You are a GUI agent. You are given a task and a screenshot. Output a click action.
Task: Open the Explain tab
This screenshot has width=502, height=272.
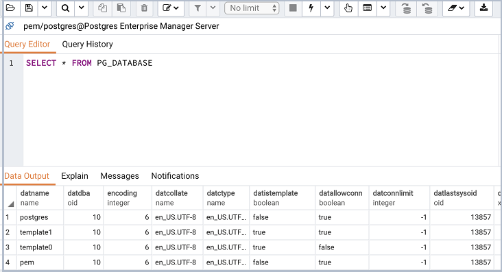75,176
